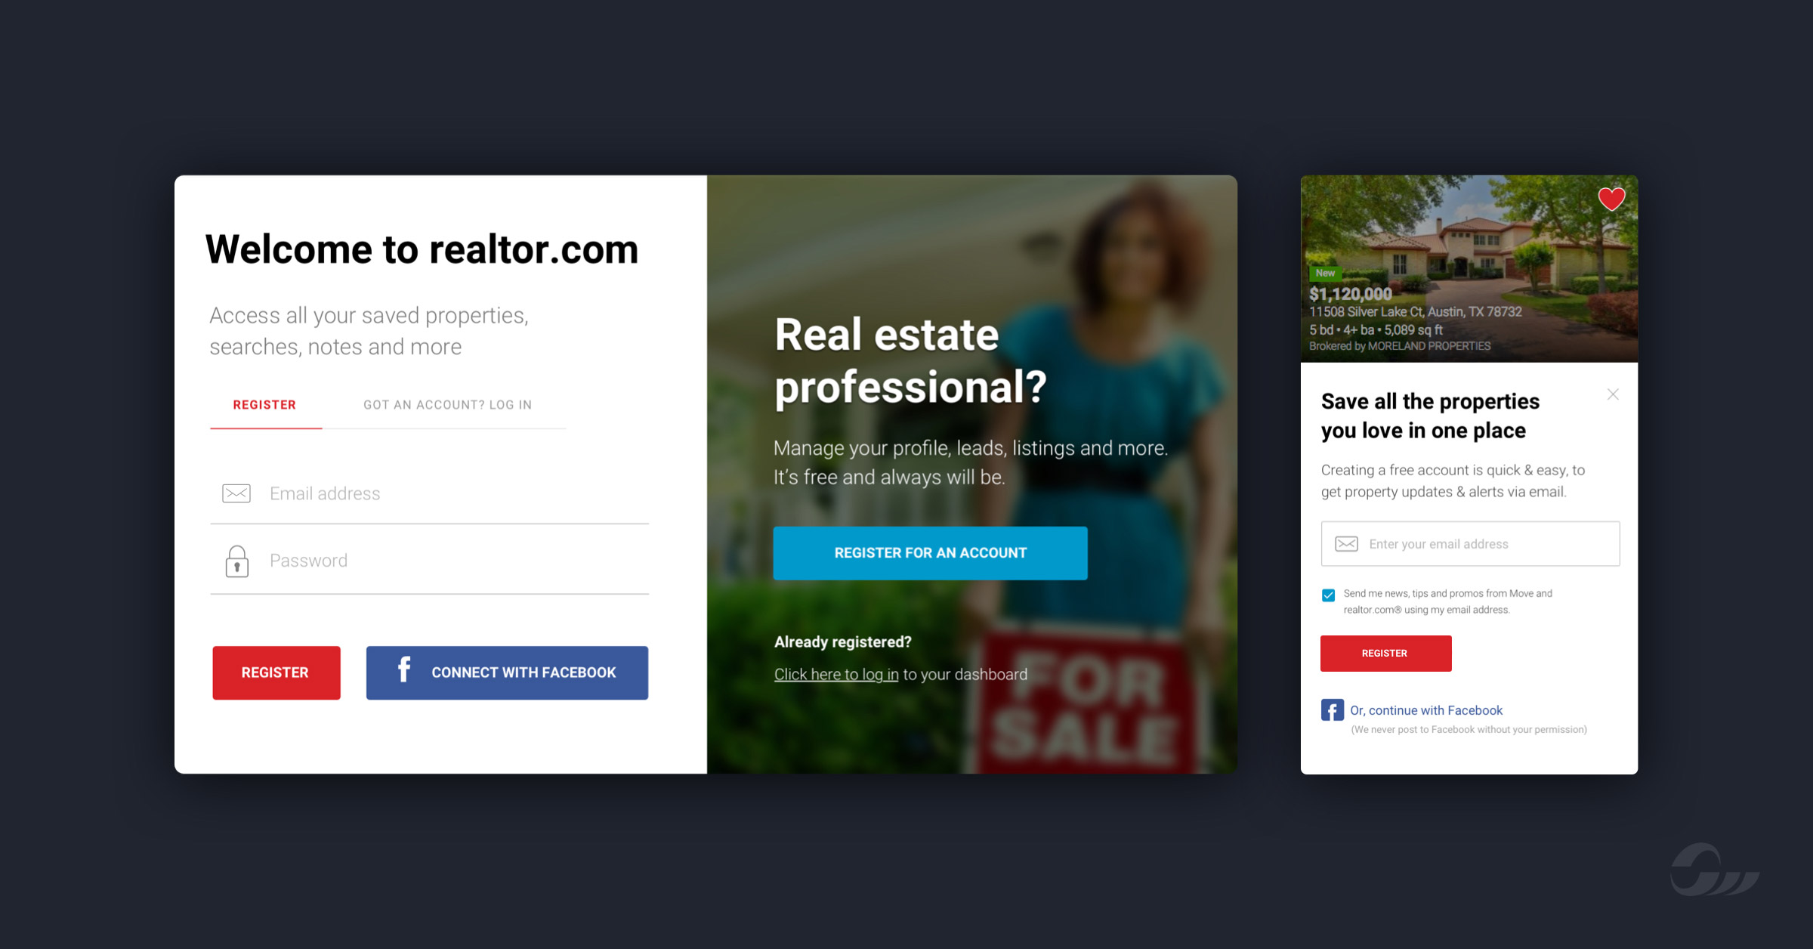
Task: Click the red REGISTER button on welcome modal
Action: [x=277, y=671]
